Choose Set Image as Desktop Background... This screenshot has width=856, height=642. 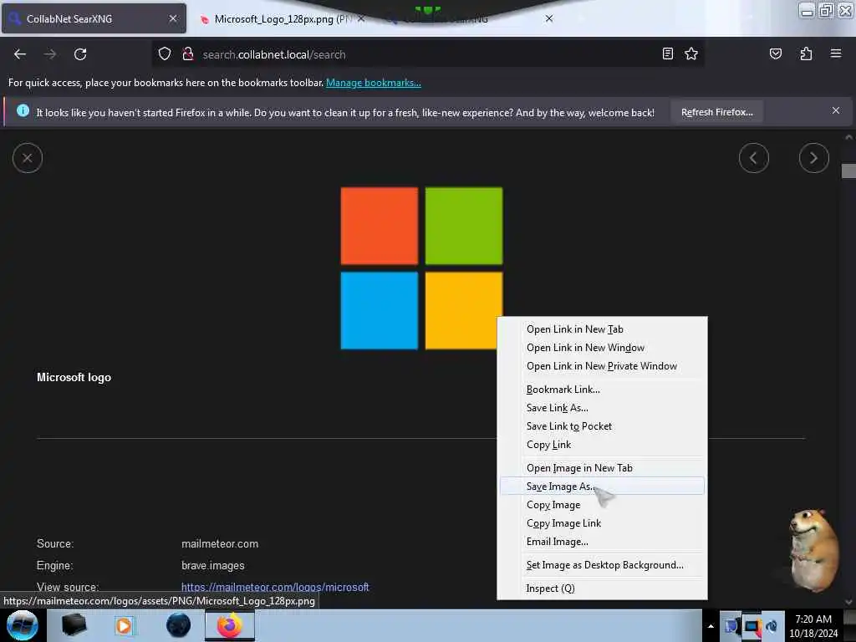pos(602,565)
